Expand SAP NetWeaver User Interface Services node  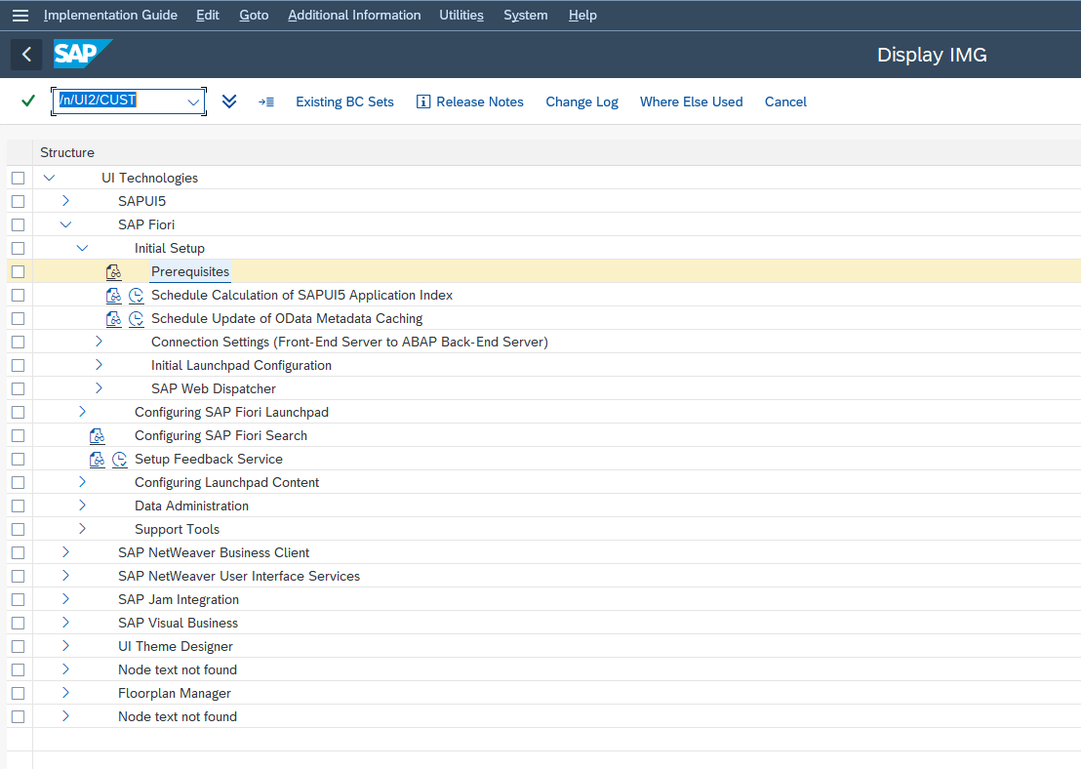[65, 576]
